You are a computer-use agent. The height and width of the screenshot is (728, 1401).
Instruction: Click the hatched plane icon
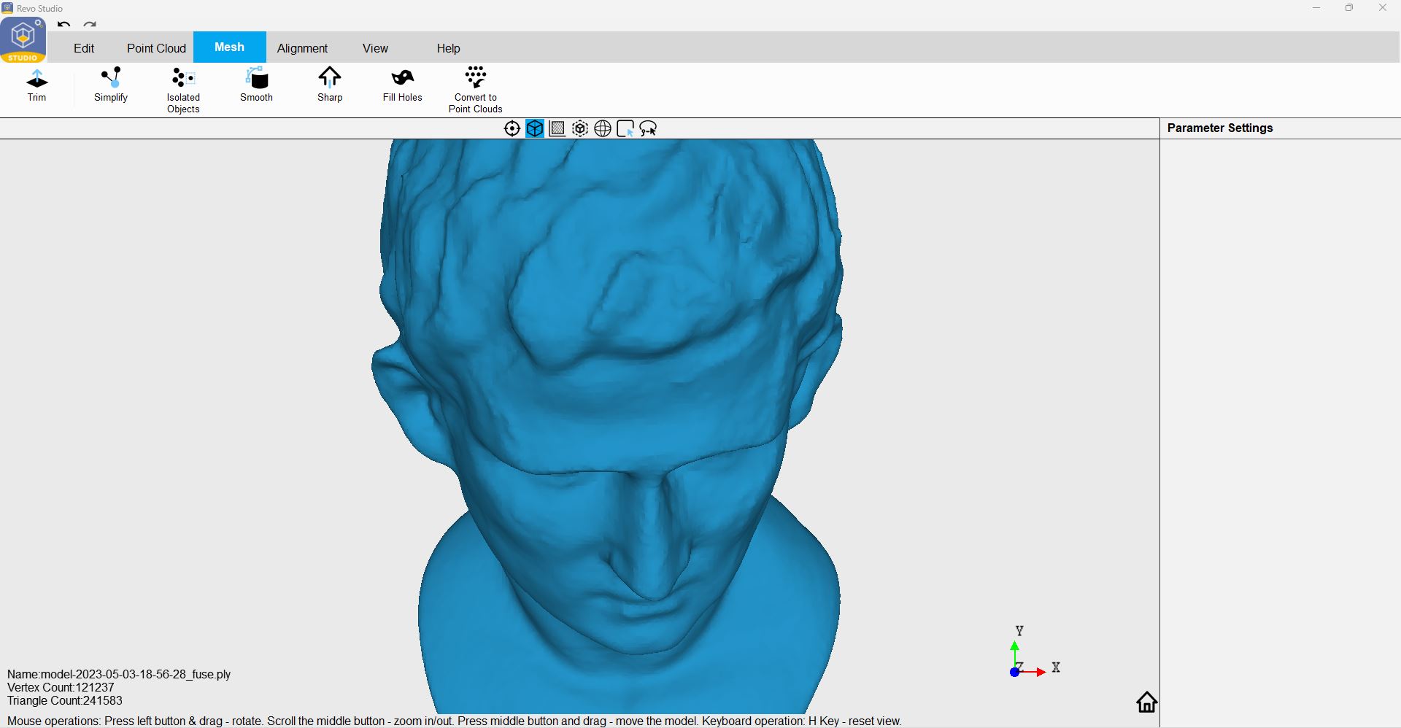pos(557,129)
